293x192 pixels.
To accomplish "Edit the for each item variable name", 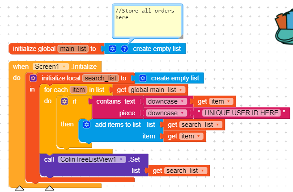I will [78, 90].
